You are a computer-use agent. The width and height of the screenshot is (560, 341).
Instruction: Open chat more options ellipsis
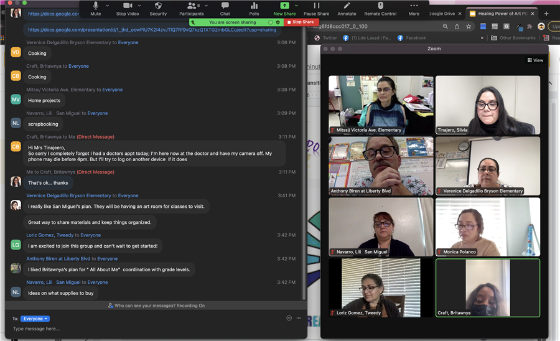click(x=299, y=318)
